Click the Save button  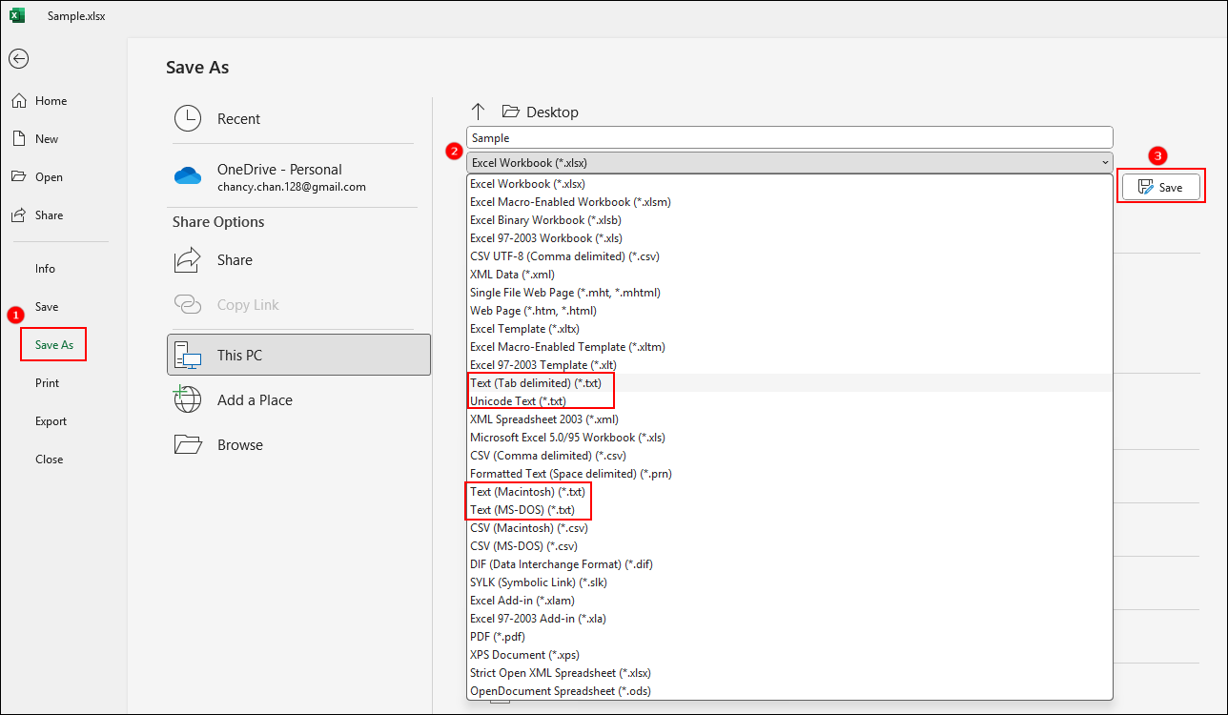click(x=1160, y=186)
